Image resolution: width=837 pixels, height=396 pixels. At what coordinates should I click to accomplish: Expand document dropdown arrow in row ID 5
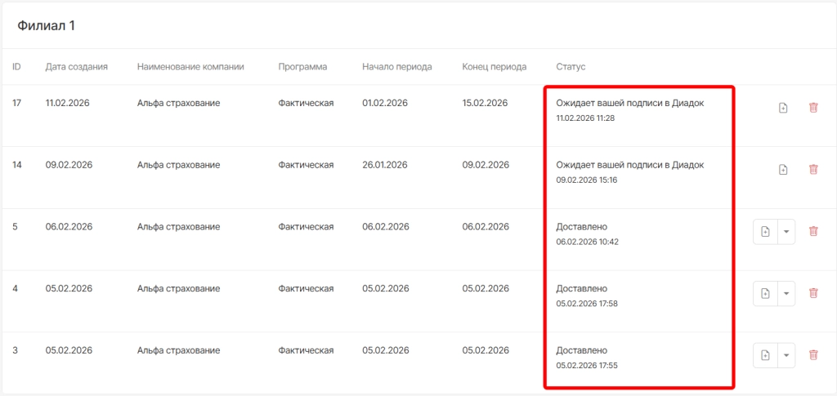tap(786, 231)
